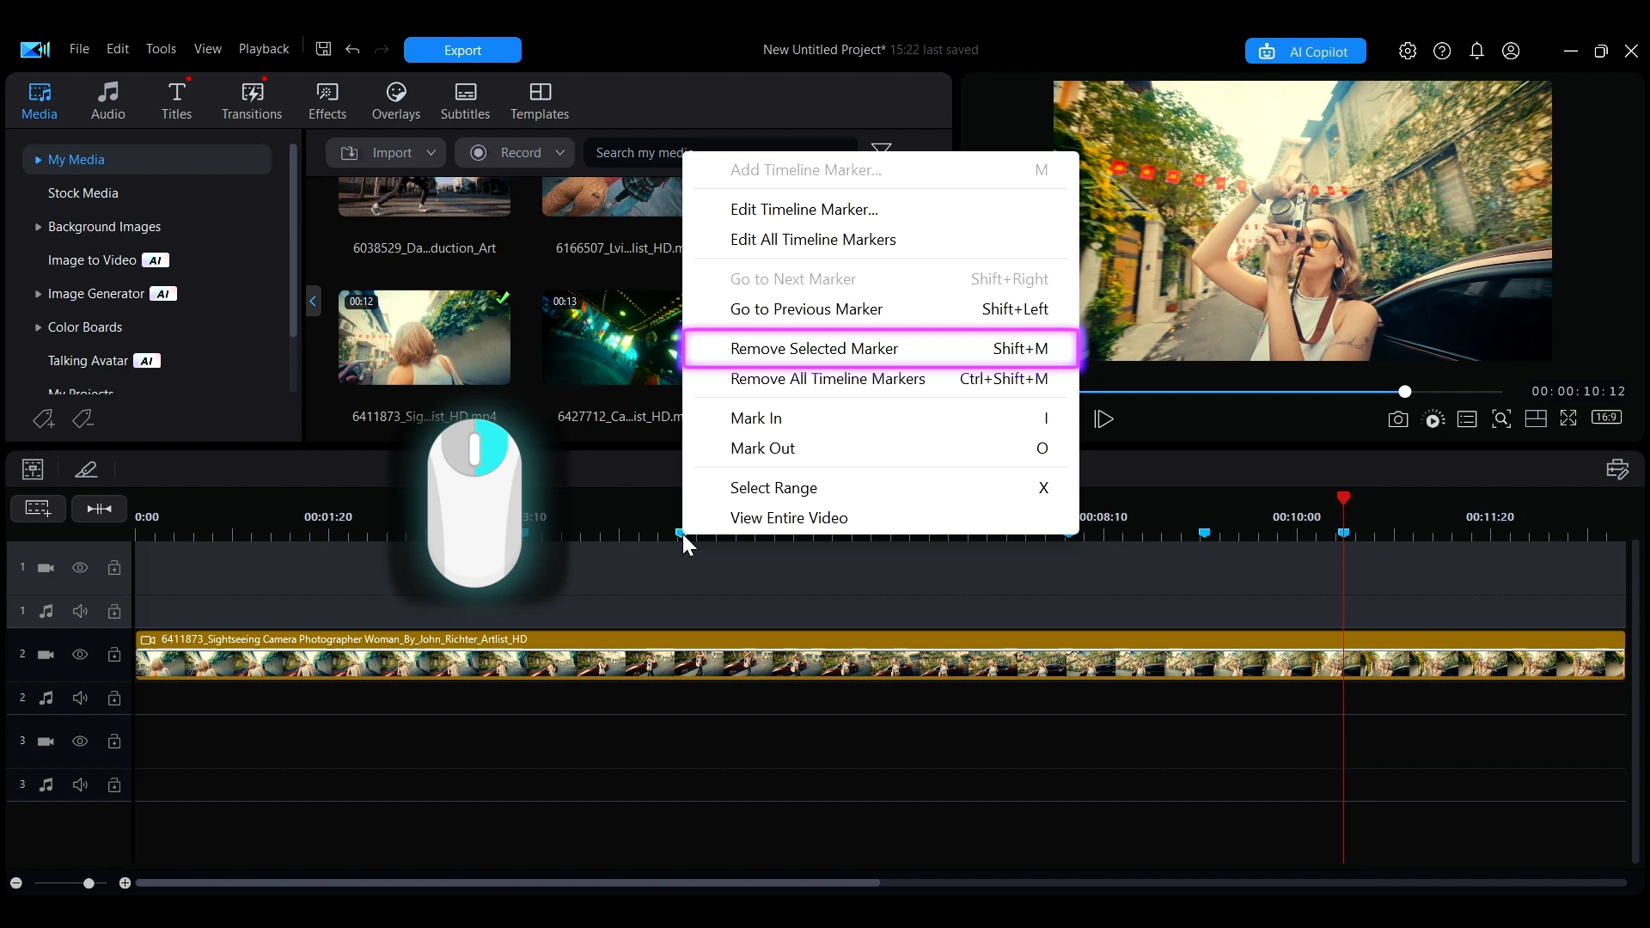Image resolution: width=1650 pixels, height=928 pixels.
Task: Open settings gear icon
Action: tap(1408, 51)
